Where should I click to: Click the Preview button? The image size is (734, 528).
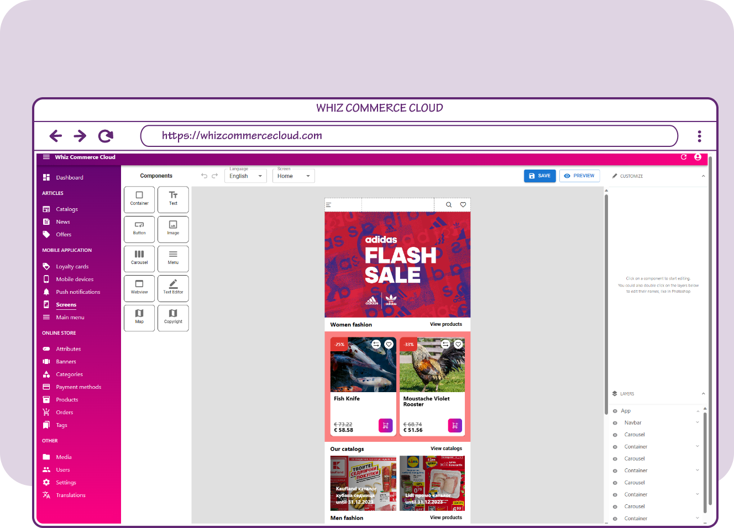579,176
